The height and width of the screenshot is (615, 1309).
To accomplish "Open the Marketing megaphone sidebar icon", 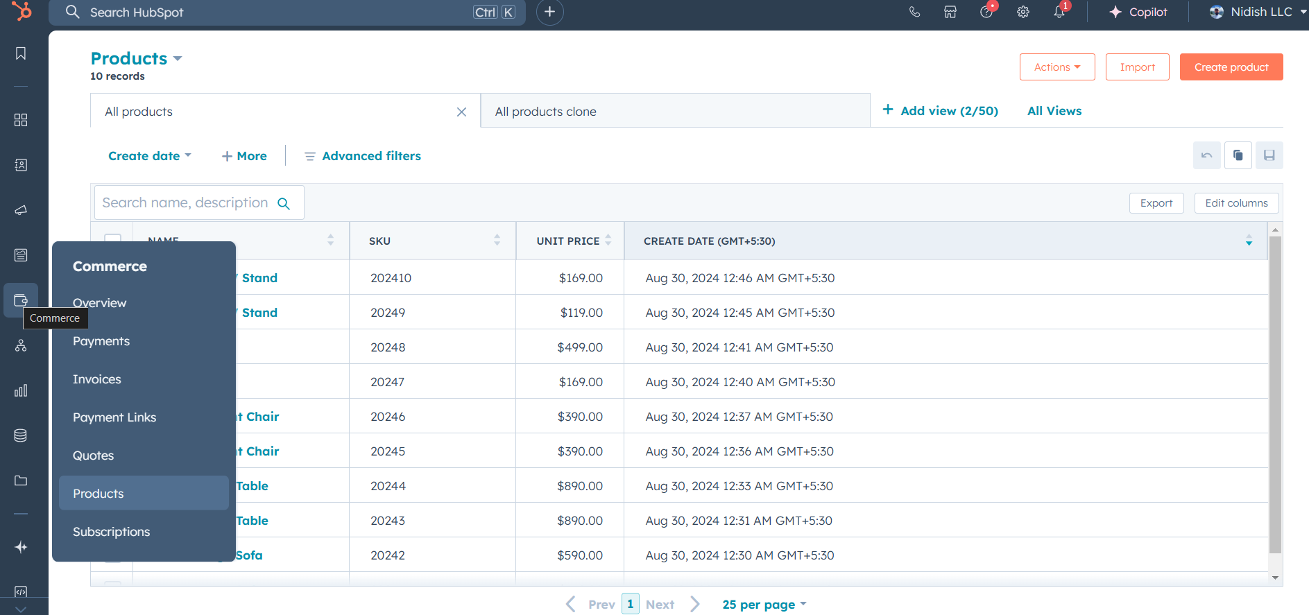I will [x=21, y=210].
